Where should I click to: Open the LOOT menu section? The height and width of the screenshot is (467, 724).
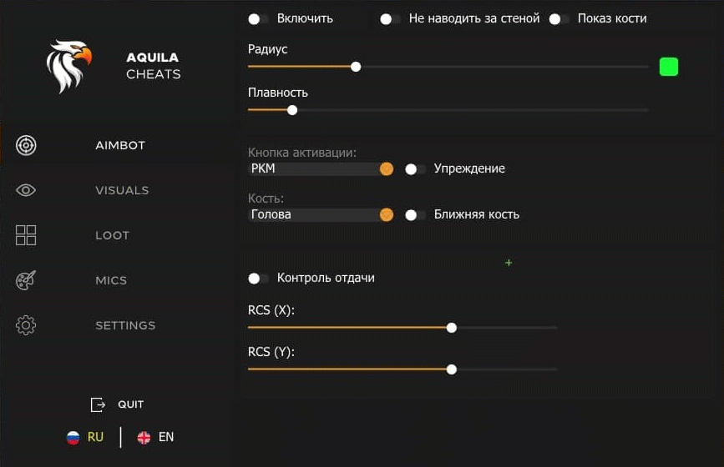[x=112, y=235]
